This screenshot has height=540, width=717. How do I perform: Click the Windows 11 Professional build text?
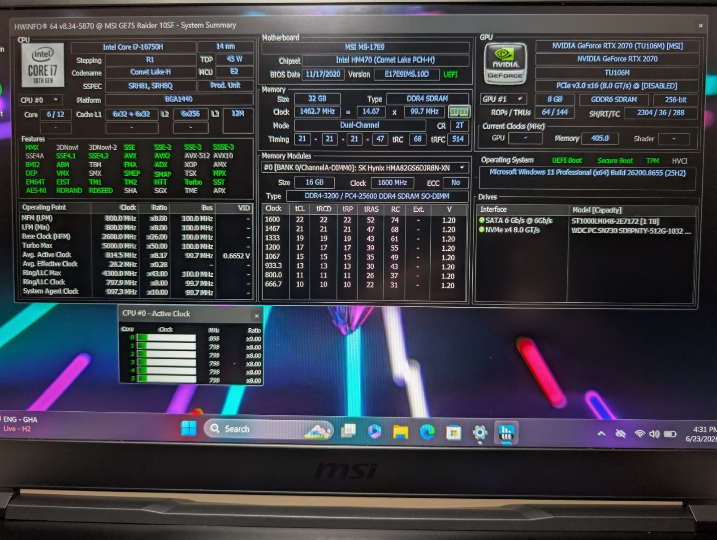[x=587, y=173]
